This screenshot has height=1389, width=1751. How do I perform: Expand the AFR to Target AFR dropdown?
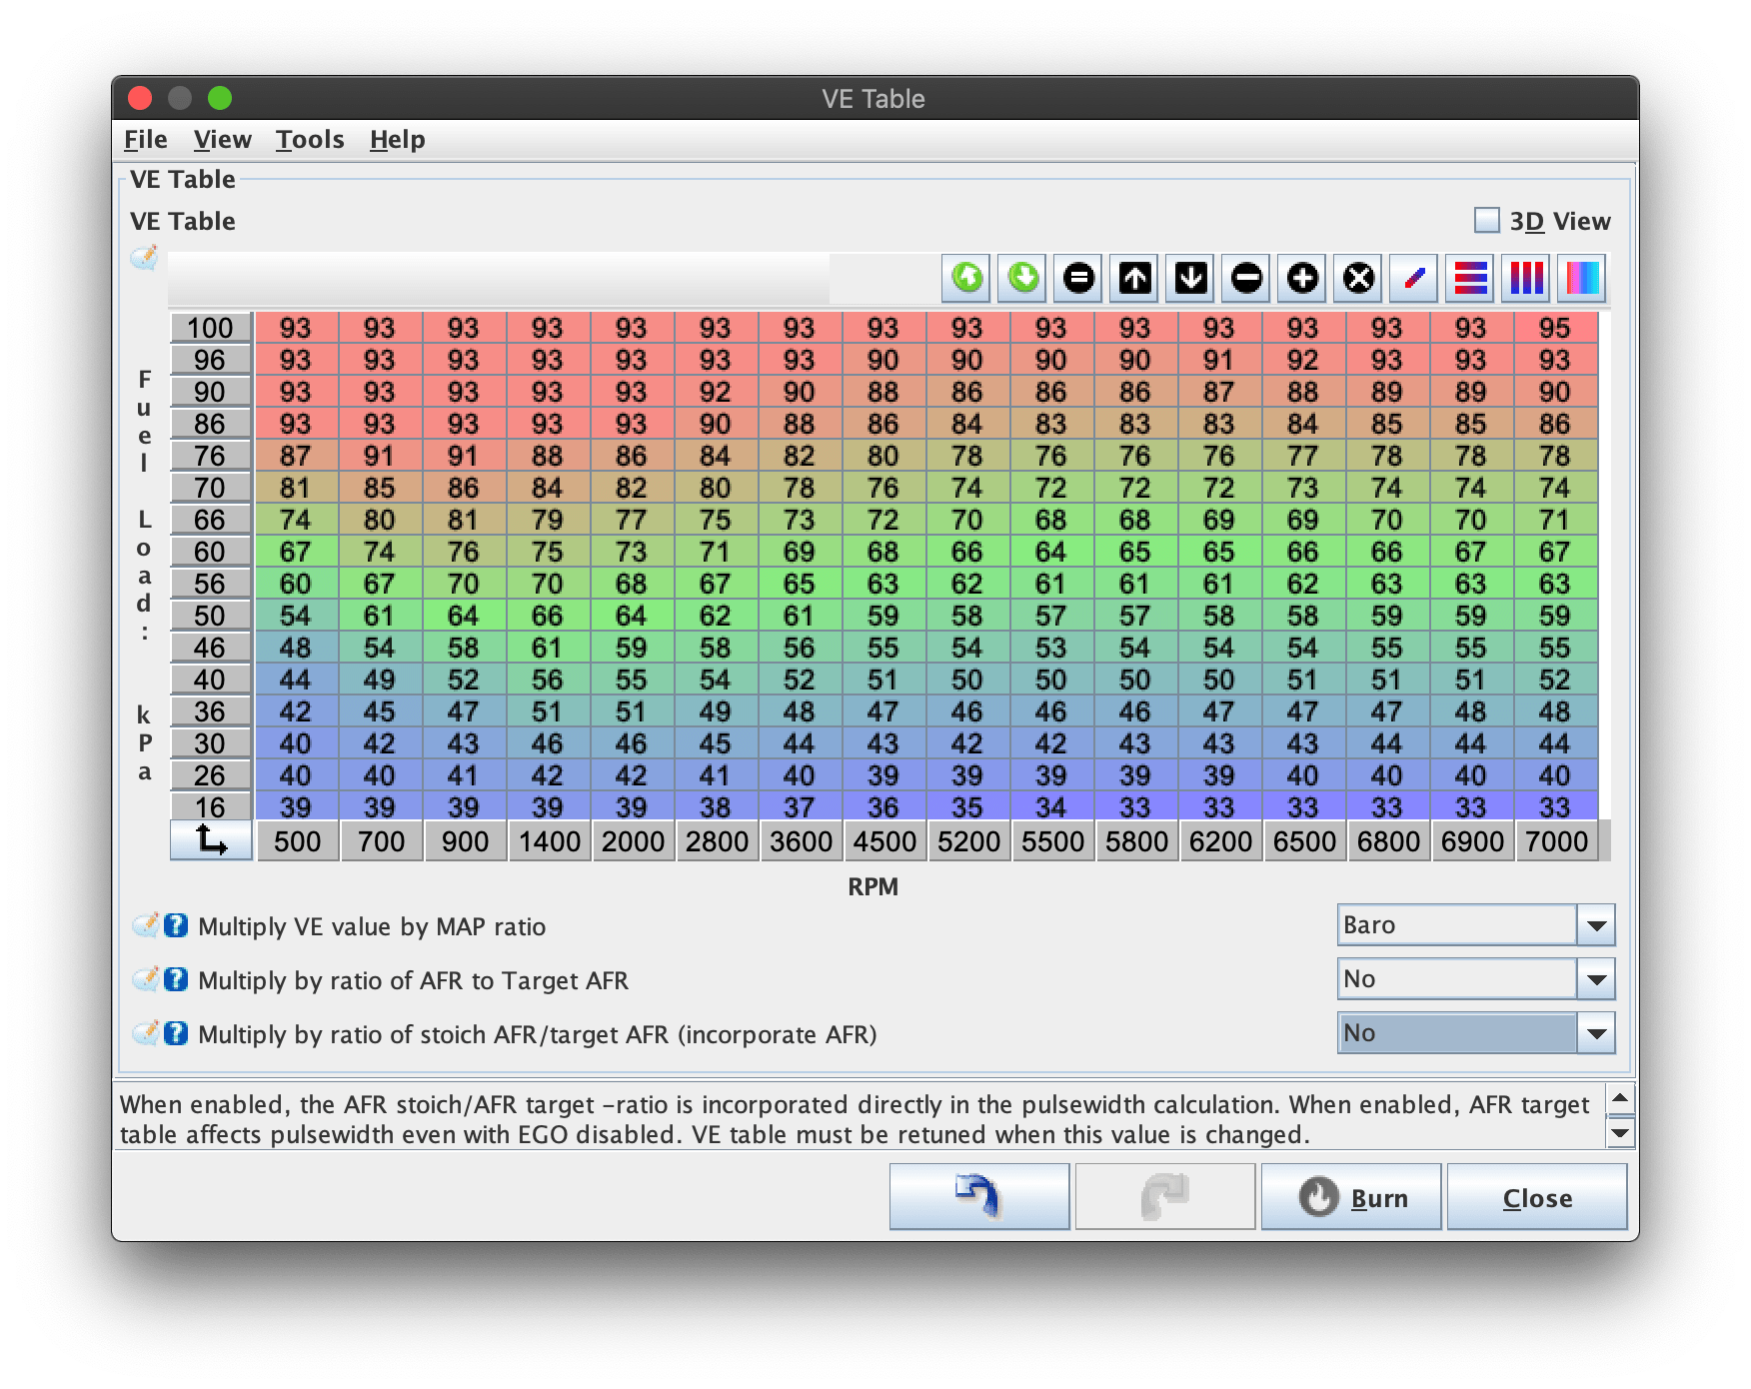pyautogui.click(x=1476, y=979)
